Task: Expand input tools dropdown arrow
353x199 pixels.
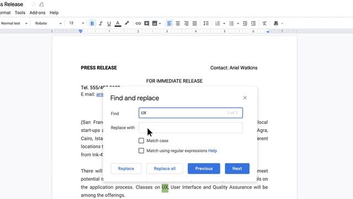Action: (282, 23)
